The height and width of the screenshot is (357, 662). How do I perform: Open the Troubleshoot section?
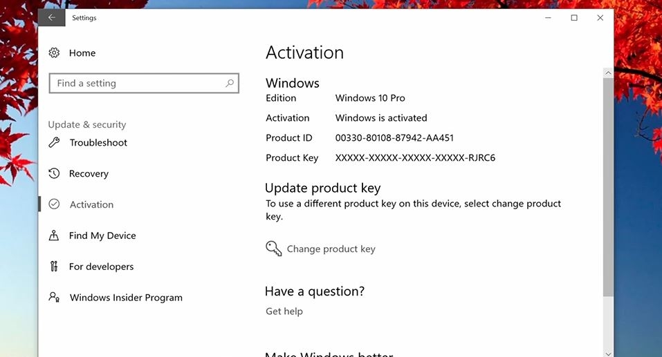98,142
